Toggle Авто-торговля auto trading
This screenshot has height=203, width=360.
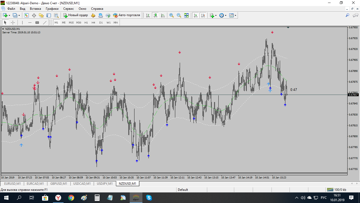point(127,15)
